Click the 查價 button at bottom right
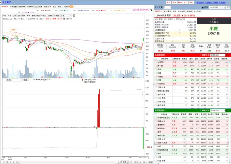This screenshot has height=164, width=231. (x=151, y=162)
